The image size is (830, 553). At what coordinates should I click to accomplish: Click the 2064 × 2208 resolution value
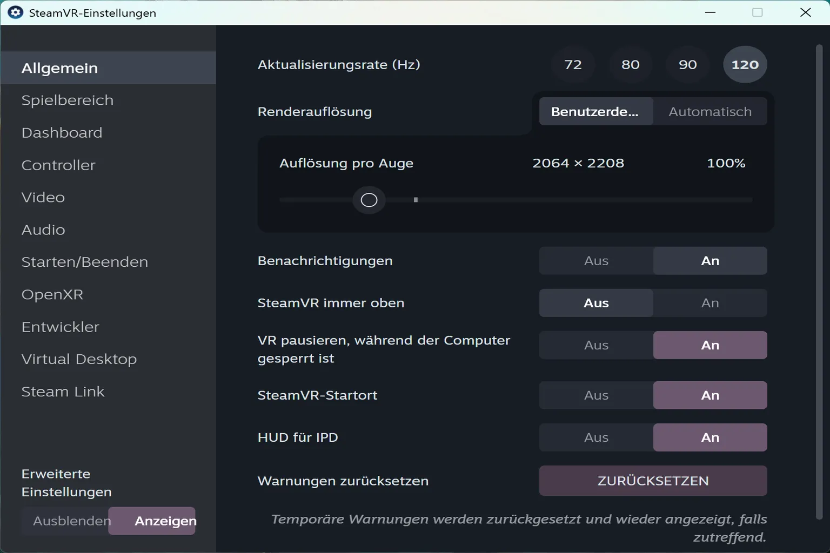(x=578, y=163)
